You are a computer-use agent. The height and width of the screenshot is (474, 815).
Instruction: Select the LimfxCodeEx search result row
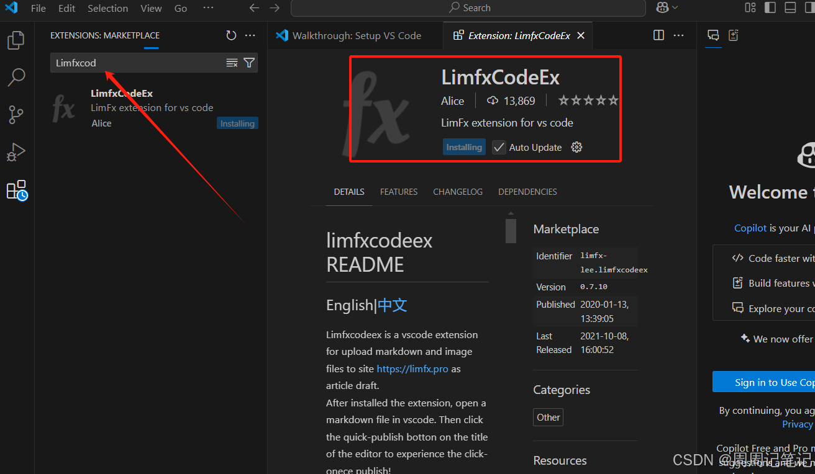(151, 108)
